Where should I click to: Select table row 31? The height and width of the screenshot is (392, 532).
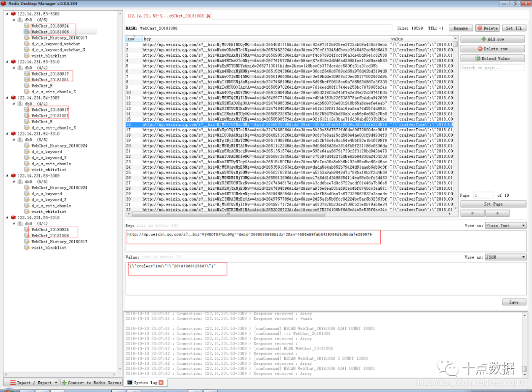(290, 205)
